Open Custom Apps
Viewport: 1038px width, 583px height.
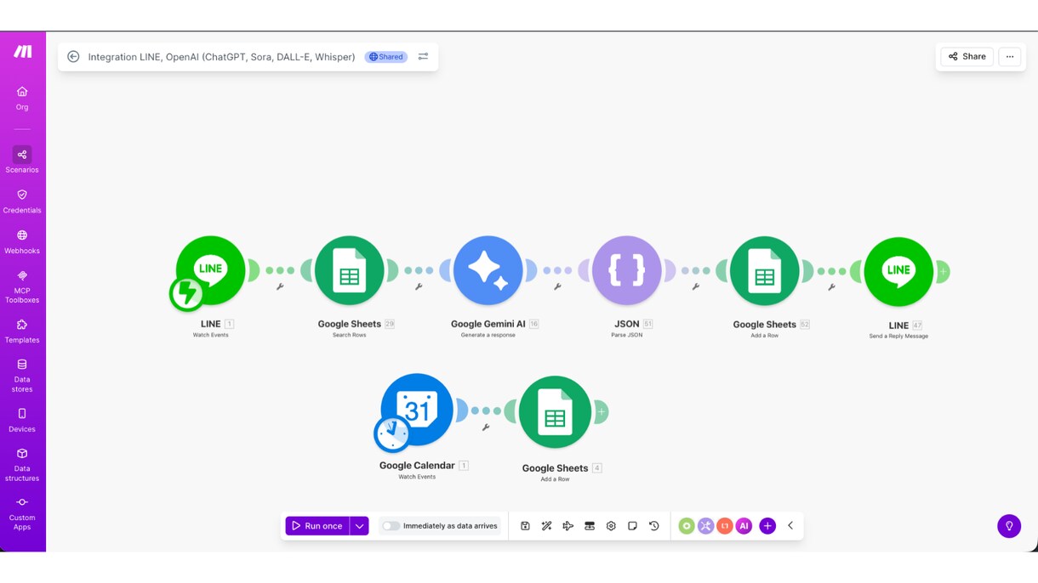tap(22, 513)
